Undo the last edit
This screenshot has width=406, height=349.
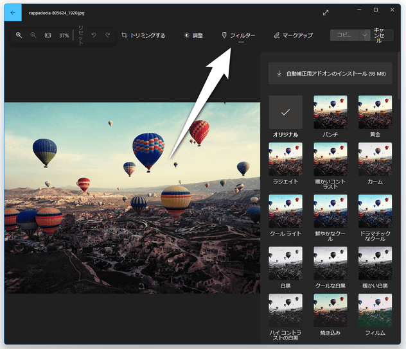(x=94, y=35)
